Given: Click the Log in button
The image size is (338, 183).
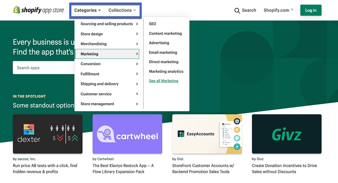Looking at the screenshot, I should (311, 10).
